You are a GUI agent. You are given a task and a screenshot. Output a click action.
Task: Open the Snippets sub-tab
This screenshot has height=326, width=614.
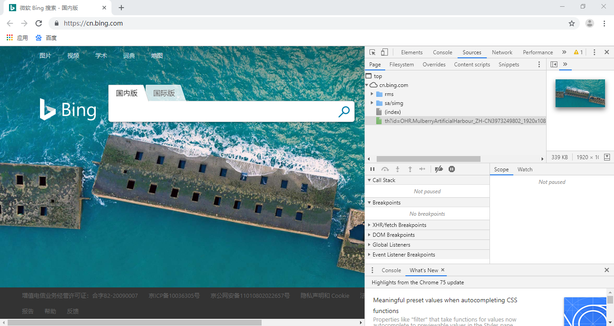(x=509, y=65)
